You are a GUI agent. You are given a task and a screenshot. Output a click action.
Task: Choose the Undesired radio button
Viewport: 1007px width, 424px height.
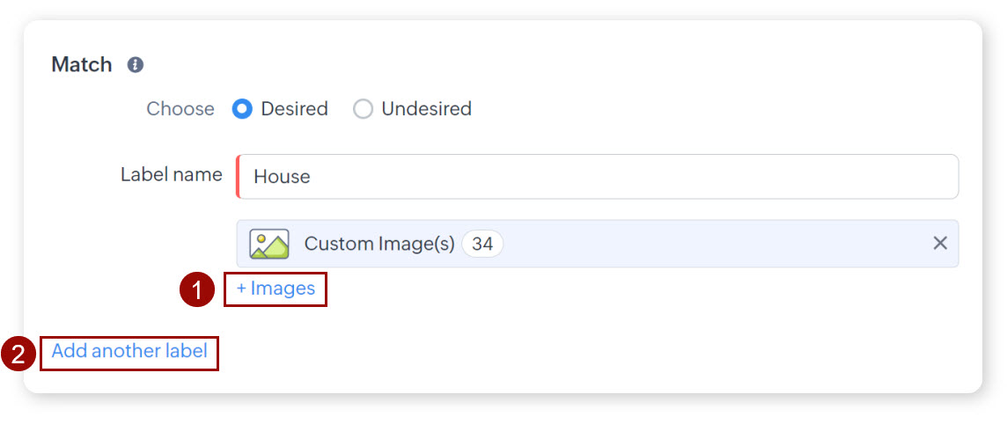click(x=363, y=109)
